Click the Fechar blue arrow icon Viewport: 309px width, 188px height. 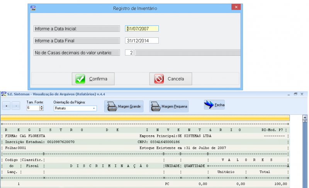209,104
